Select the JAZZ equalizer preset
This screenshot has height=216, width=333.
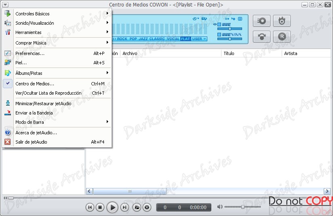[143, 39]
